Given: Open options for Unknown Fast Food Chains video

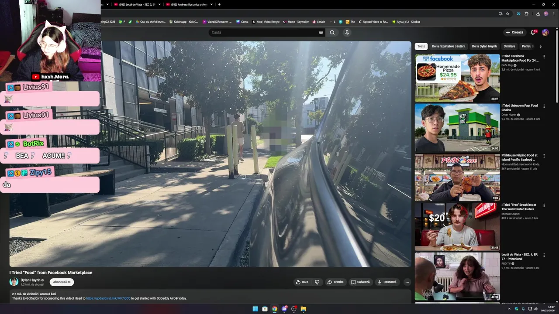Looking at the screenshot, I should [544, 106].
